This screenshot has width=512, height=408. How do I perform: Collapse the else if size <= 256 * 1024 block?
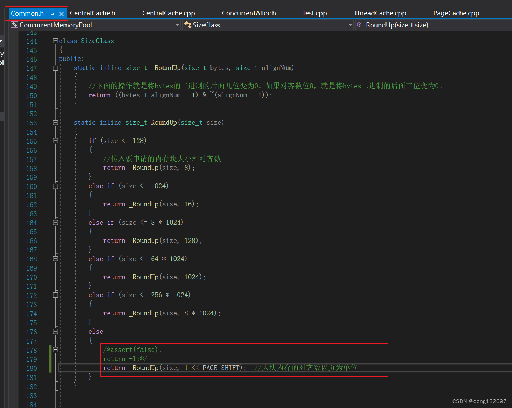click(55, 295)
